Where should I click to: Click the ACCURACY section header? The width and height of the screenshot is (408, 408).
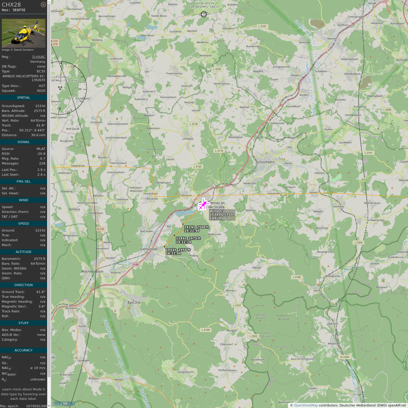click(x=24, y=350)
